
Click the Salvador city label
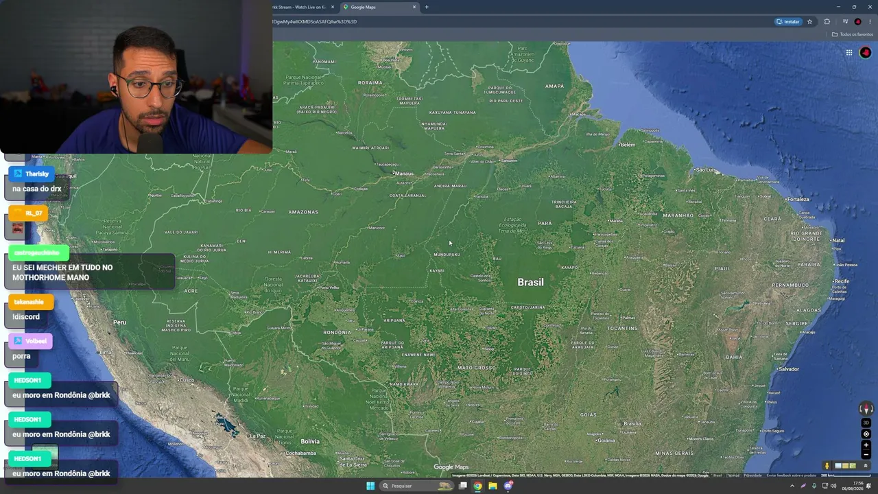tap(788, 369)
